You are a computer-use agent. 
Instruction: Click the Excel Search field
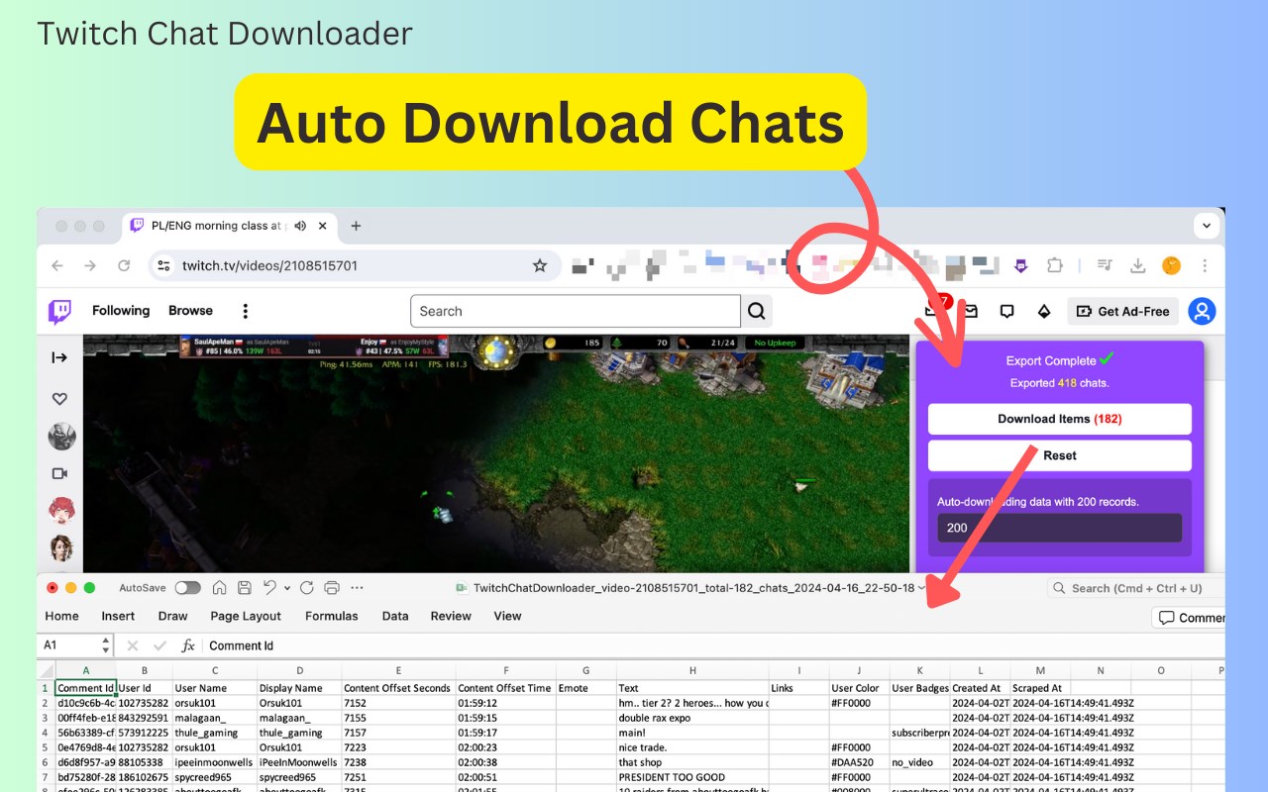(x=1135, y=588)
